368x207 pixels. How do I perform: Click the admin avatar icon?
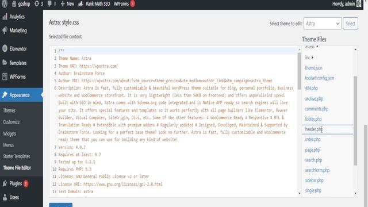(x=359, y=3)
